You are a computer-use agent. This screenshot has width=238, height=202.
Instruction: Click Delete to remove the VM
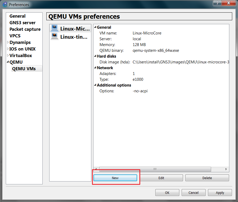(207, 178)
